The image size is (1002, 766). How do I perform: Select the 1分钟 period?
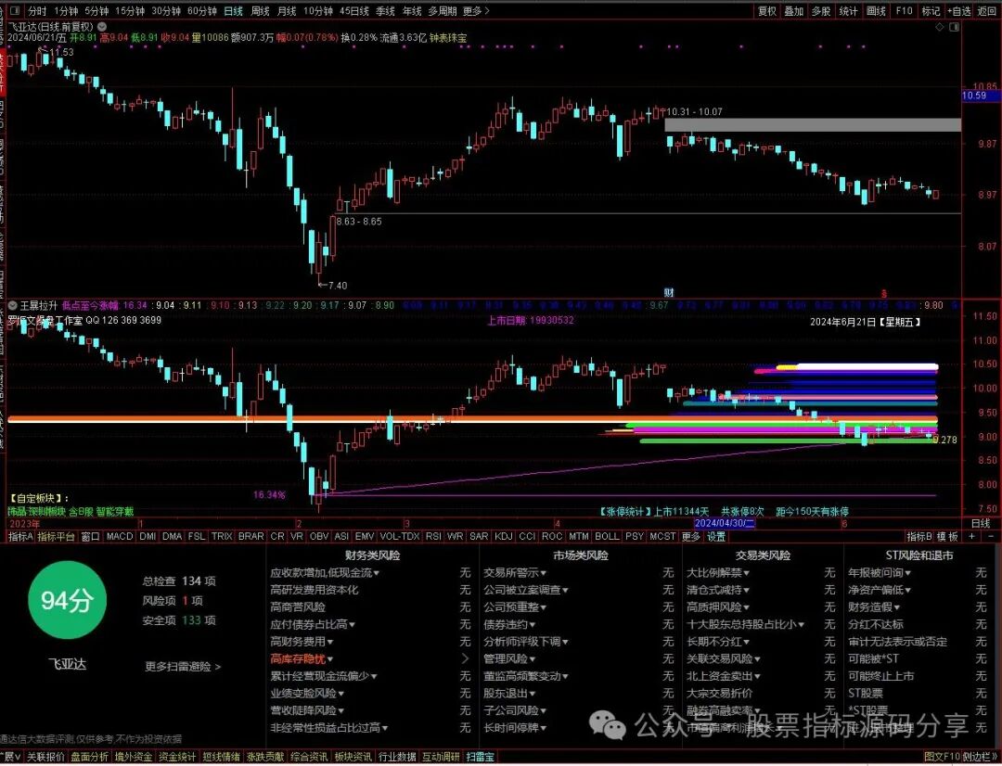point(66,11)
